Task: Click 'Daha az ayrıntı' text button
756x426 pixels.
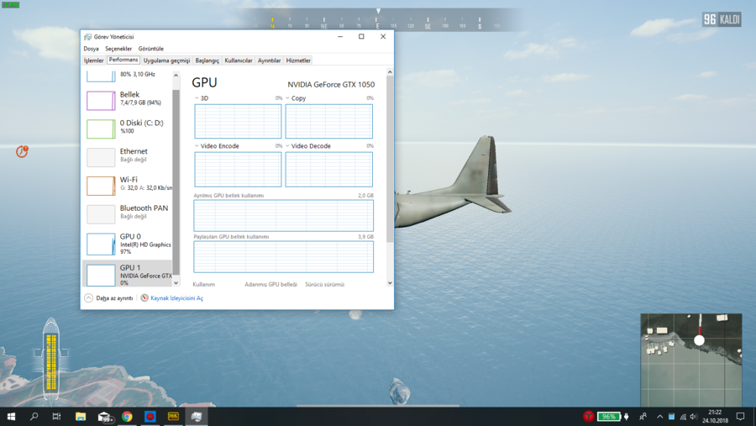Action: 114,298
